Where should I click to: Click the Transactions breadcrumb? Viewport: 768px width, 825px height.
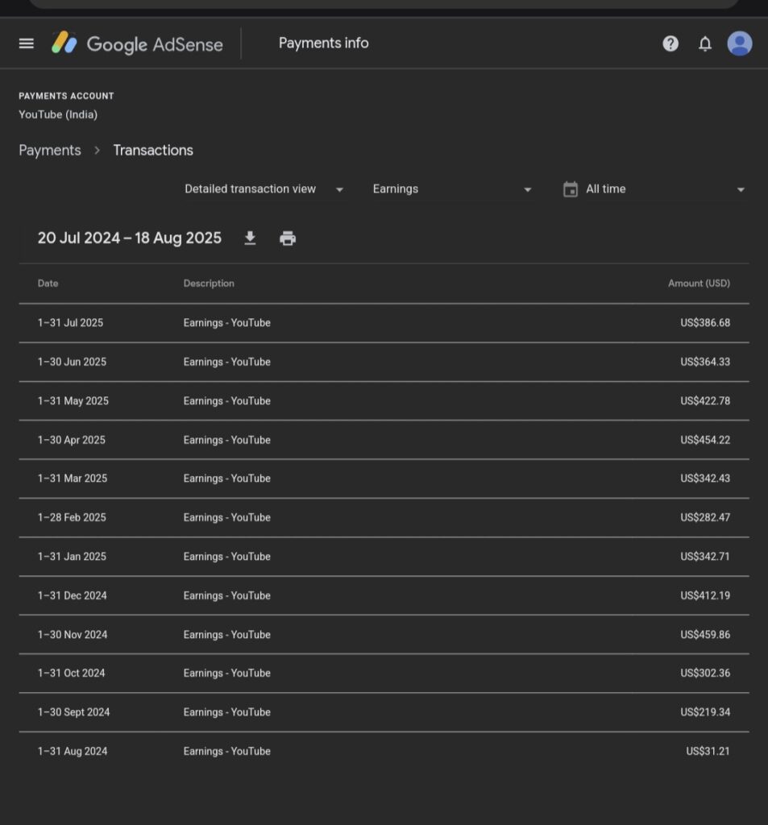(153, 151)
